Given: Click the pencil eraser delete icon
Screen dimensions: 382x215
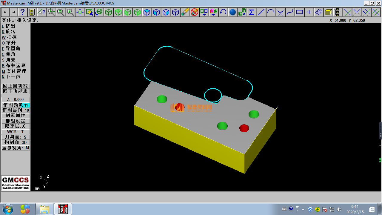Looking at the screenshot, I should coord(185,12).
